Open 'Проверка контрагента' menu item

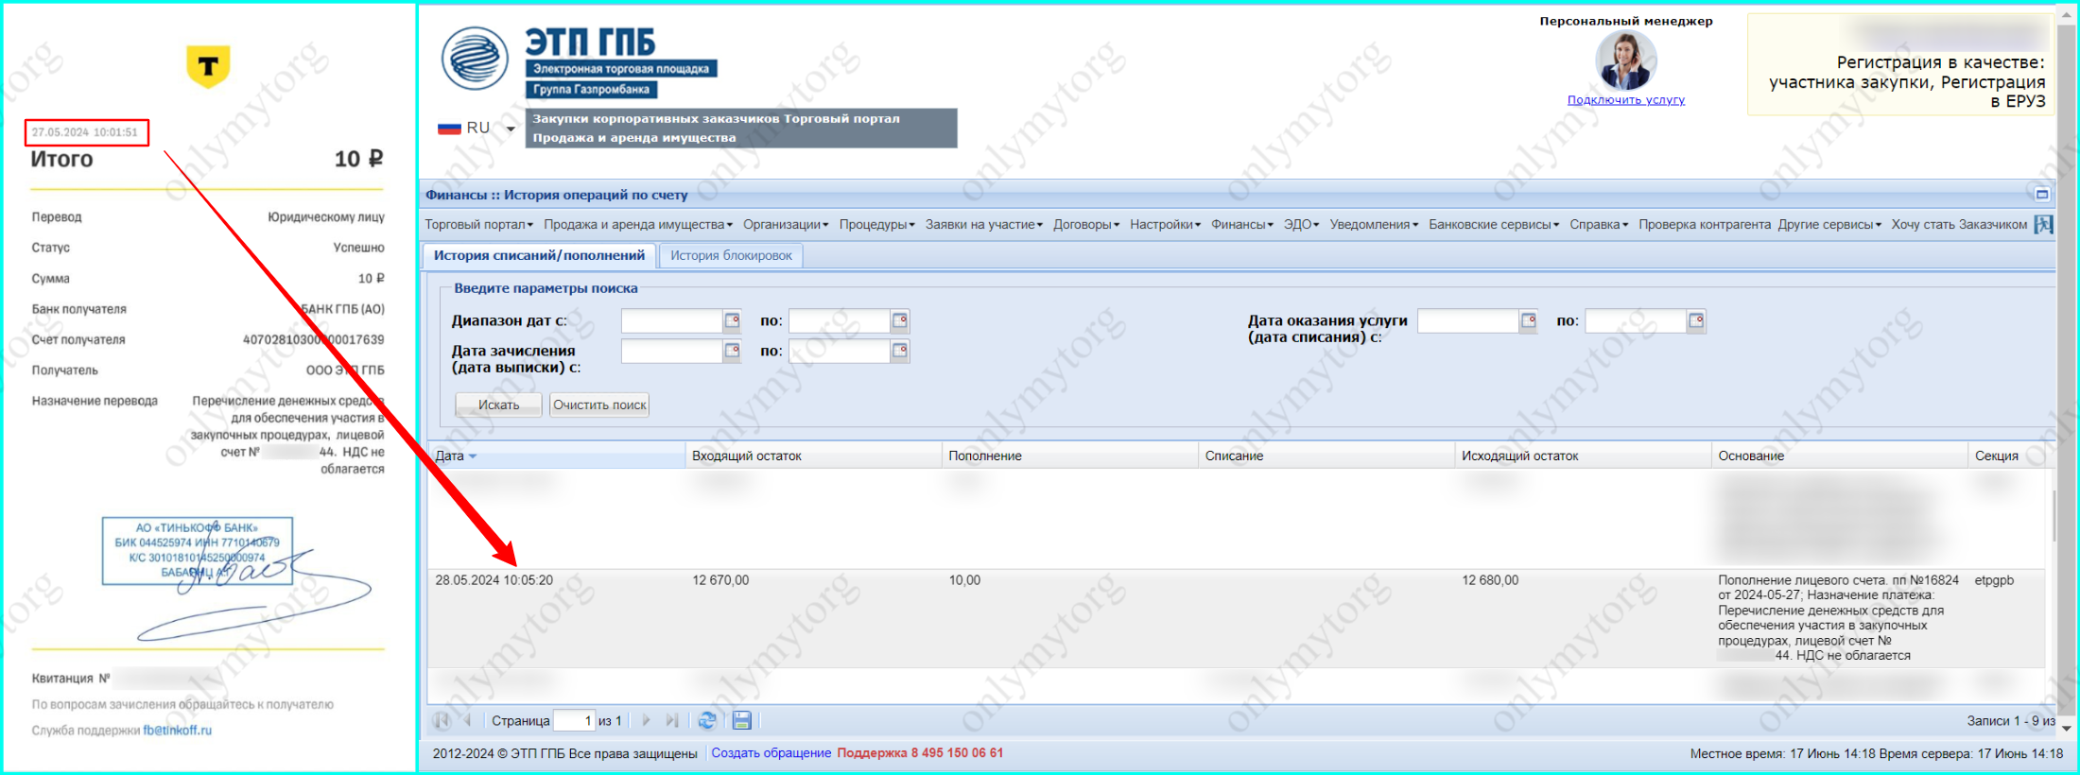click(x=1705, y=225)
